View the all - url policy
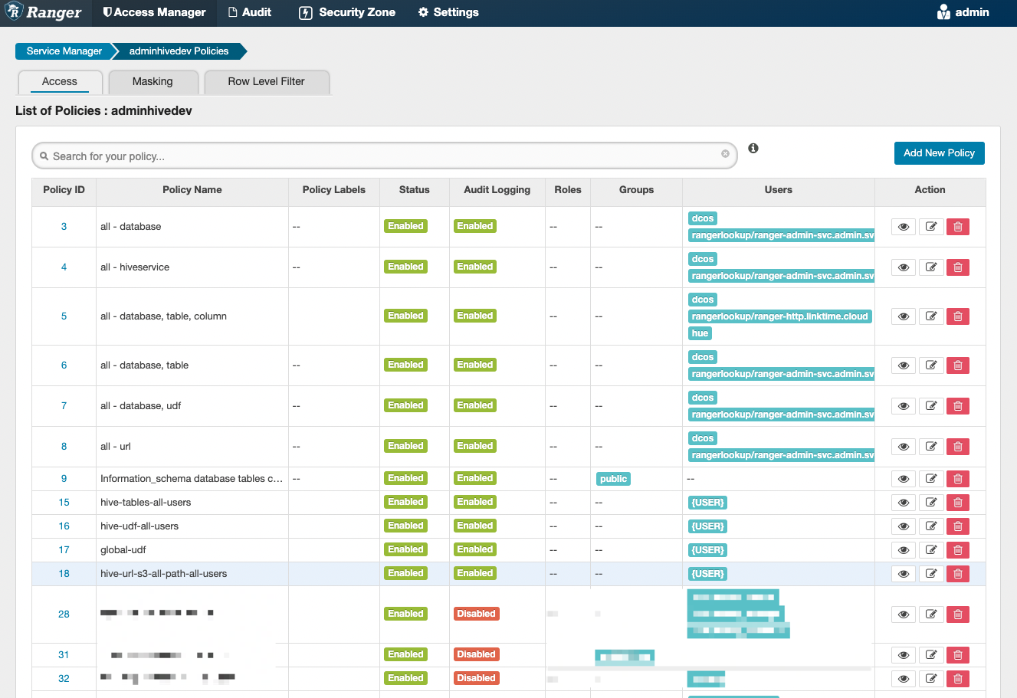Viewport: 1017px width, 698px height. pyautogui.click(x=904, y=447)
